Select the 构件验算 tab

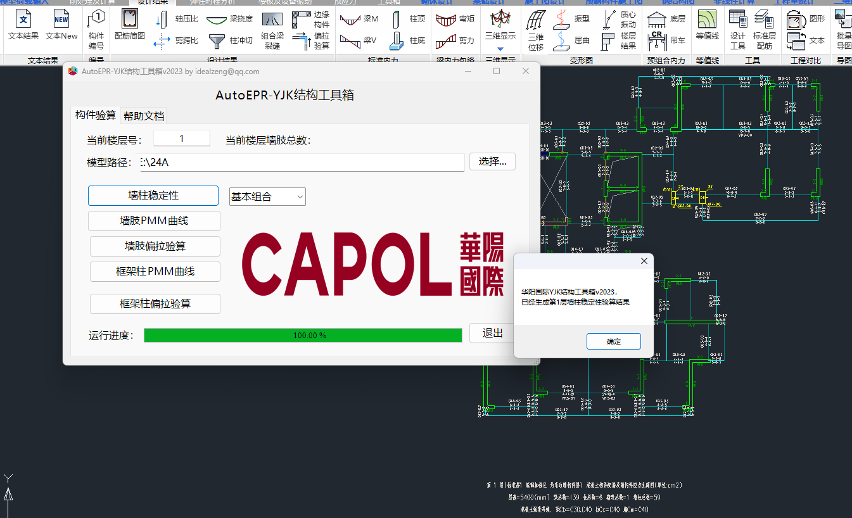pos(96,115)
